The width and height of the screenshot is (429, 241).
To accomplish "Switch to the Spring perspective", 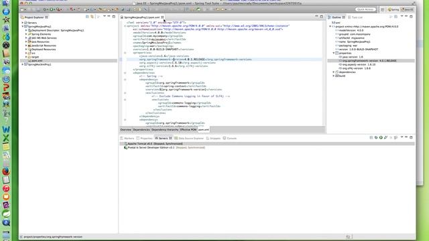I will (x=393, y=9).
